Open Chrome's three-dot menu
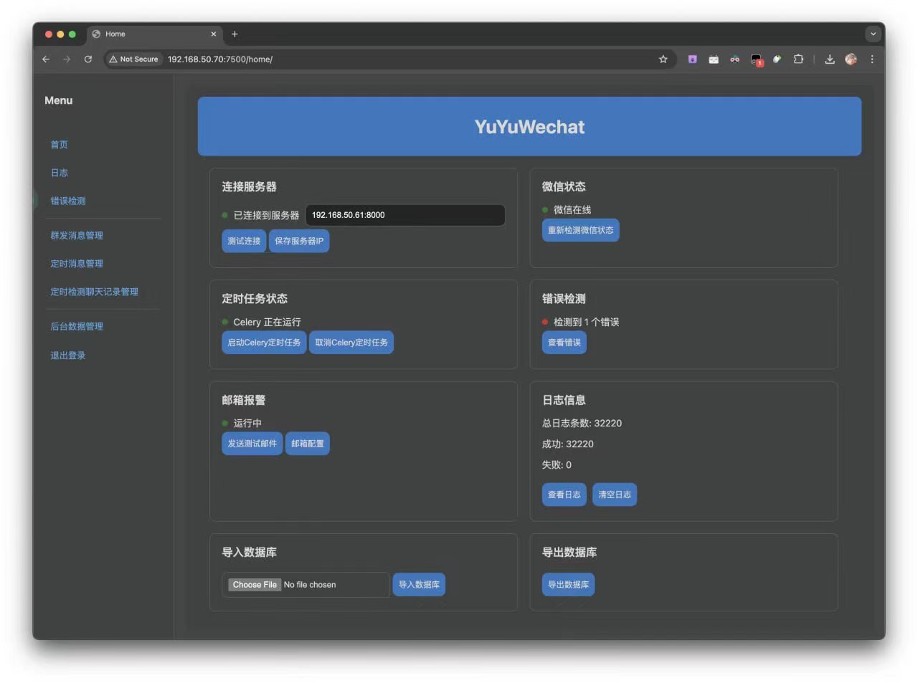The image size is (918, 683). [x=872, y=59]
